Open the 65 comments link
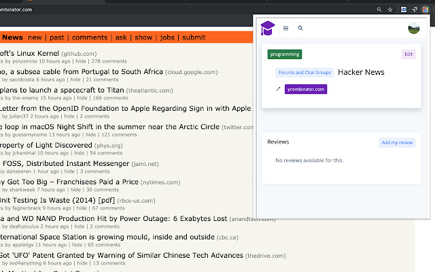The height and width of the screenshot is (272, 435). point(104,245)
